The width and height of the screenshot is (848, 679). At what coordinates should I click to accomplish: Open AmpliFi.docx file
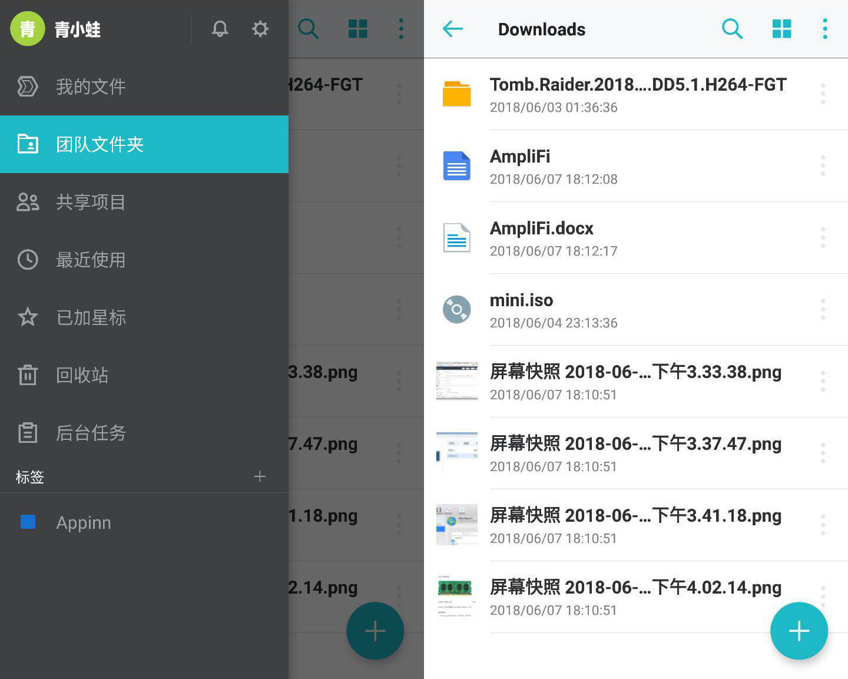(x=636, y=238)
